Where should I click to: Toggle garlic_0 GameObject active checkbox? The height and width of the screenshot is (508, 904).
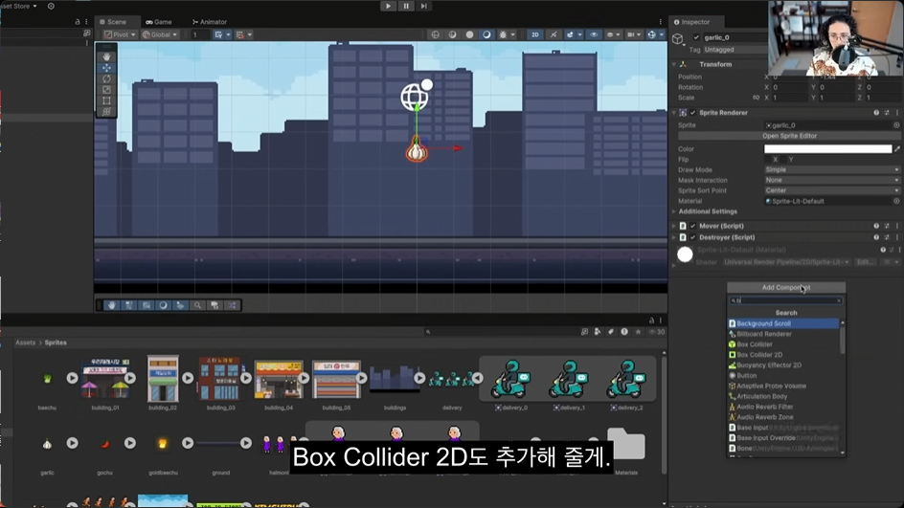696,37
